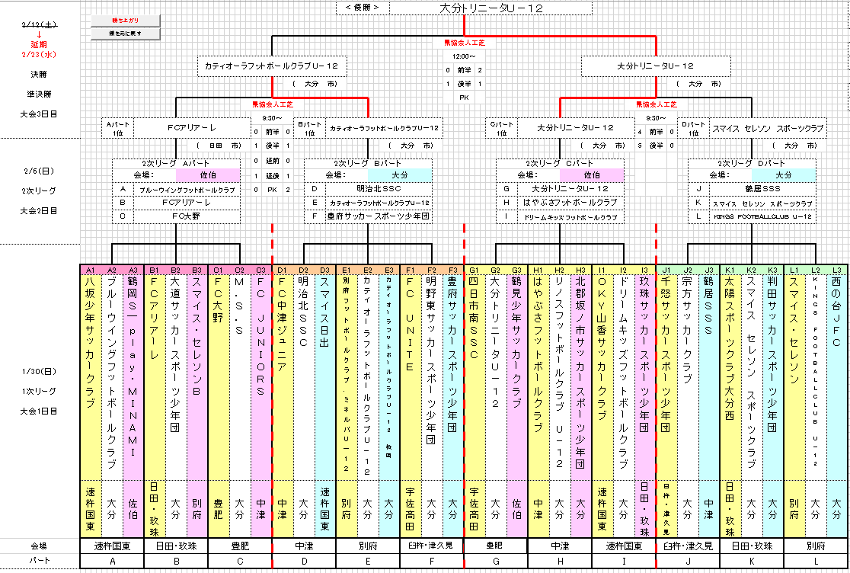The image size is (850, 573).
Task: Click the 2次リーグ Dパート header
Action: [x=752, y=163]
